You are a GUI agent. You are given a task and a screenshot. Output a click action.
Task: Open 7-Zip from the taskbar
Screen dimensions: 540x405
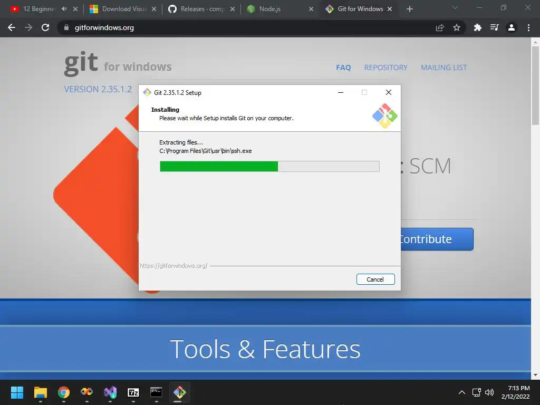pyautogui.click(x=133, y=392)
